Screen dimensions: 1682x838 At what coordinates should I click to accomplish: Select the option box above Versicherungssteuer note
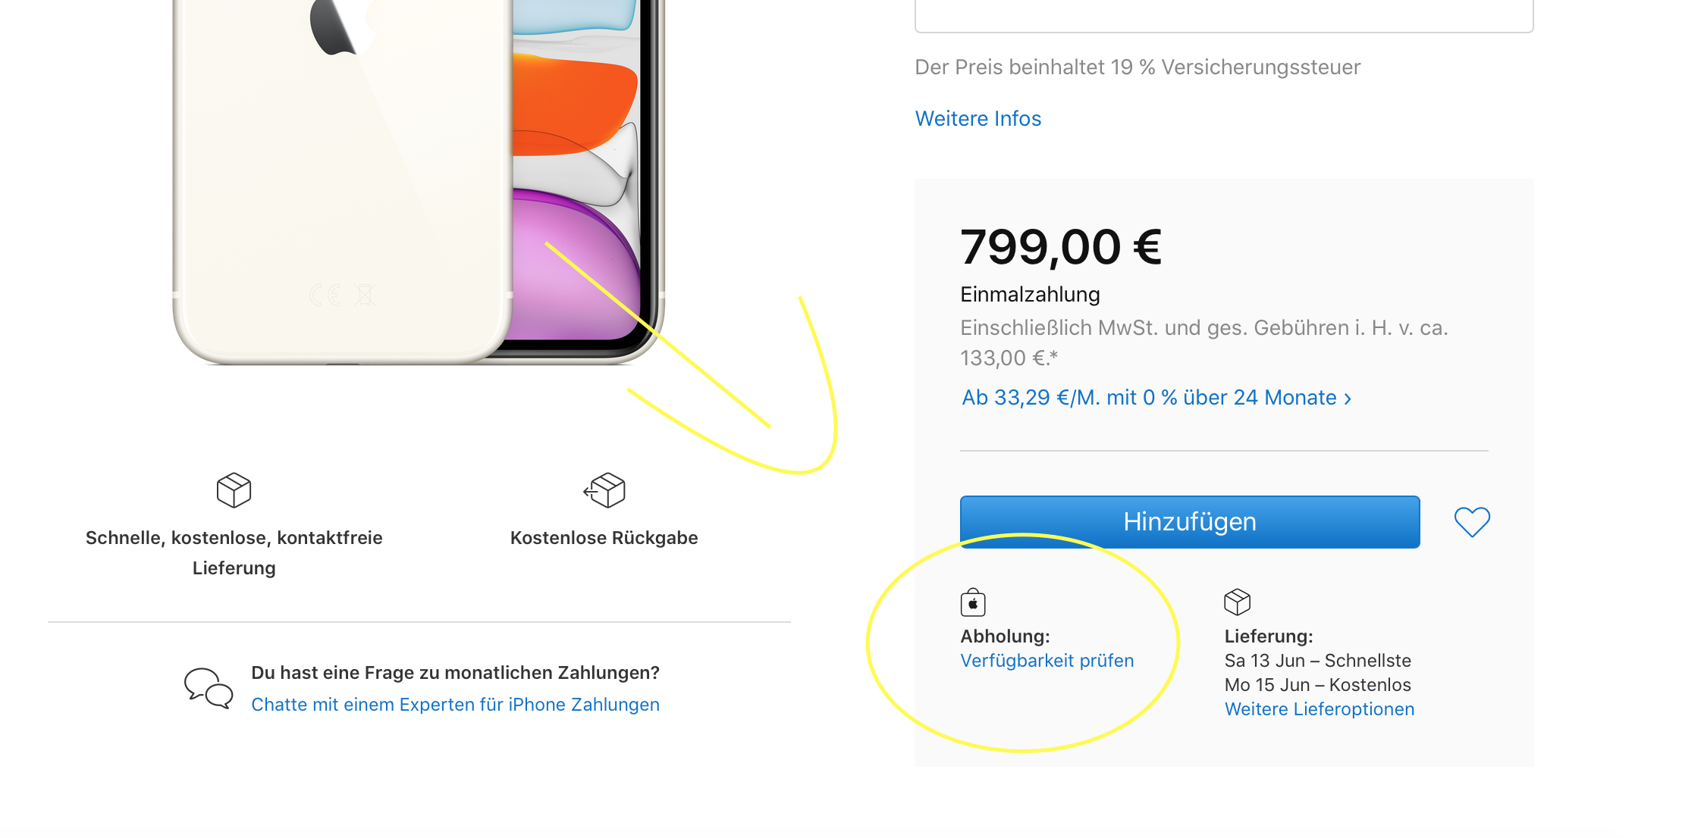(1223, 15)
